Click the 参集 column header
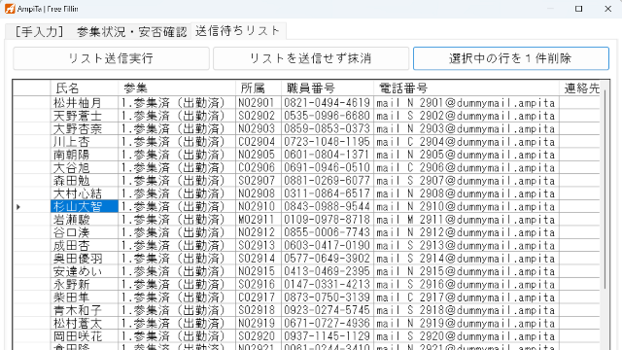622x350 pixels. (177, 87)
